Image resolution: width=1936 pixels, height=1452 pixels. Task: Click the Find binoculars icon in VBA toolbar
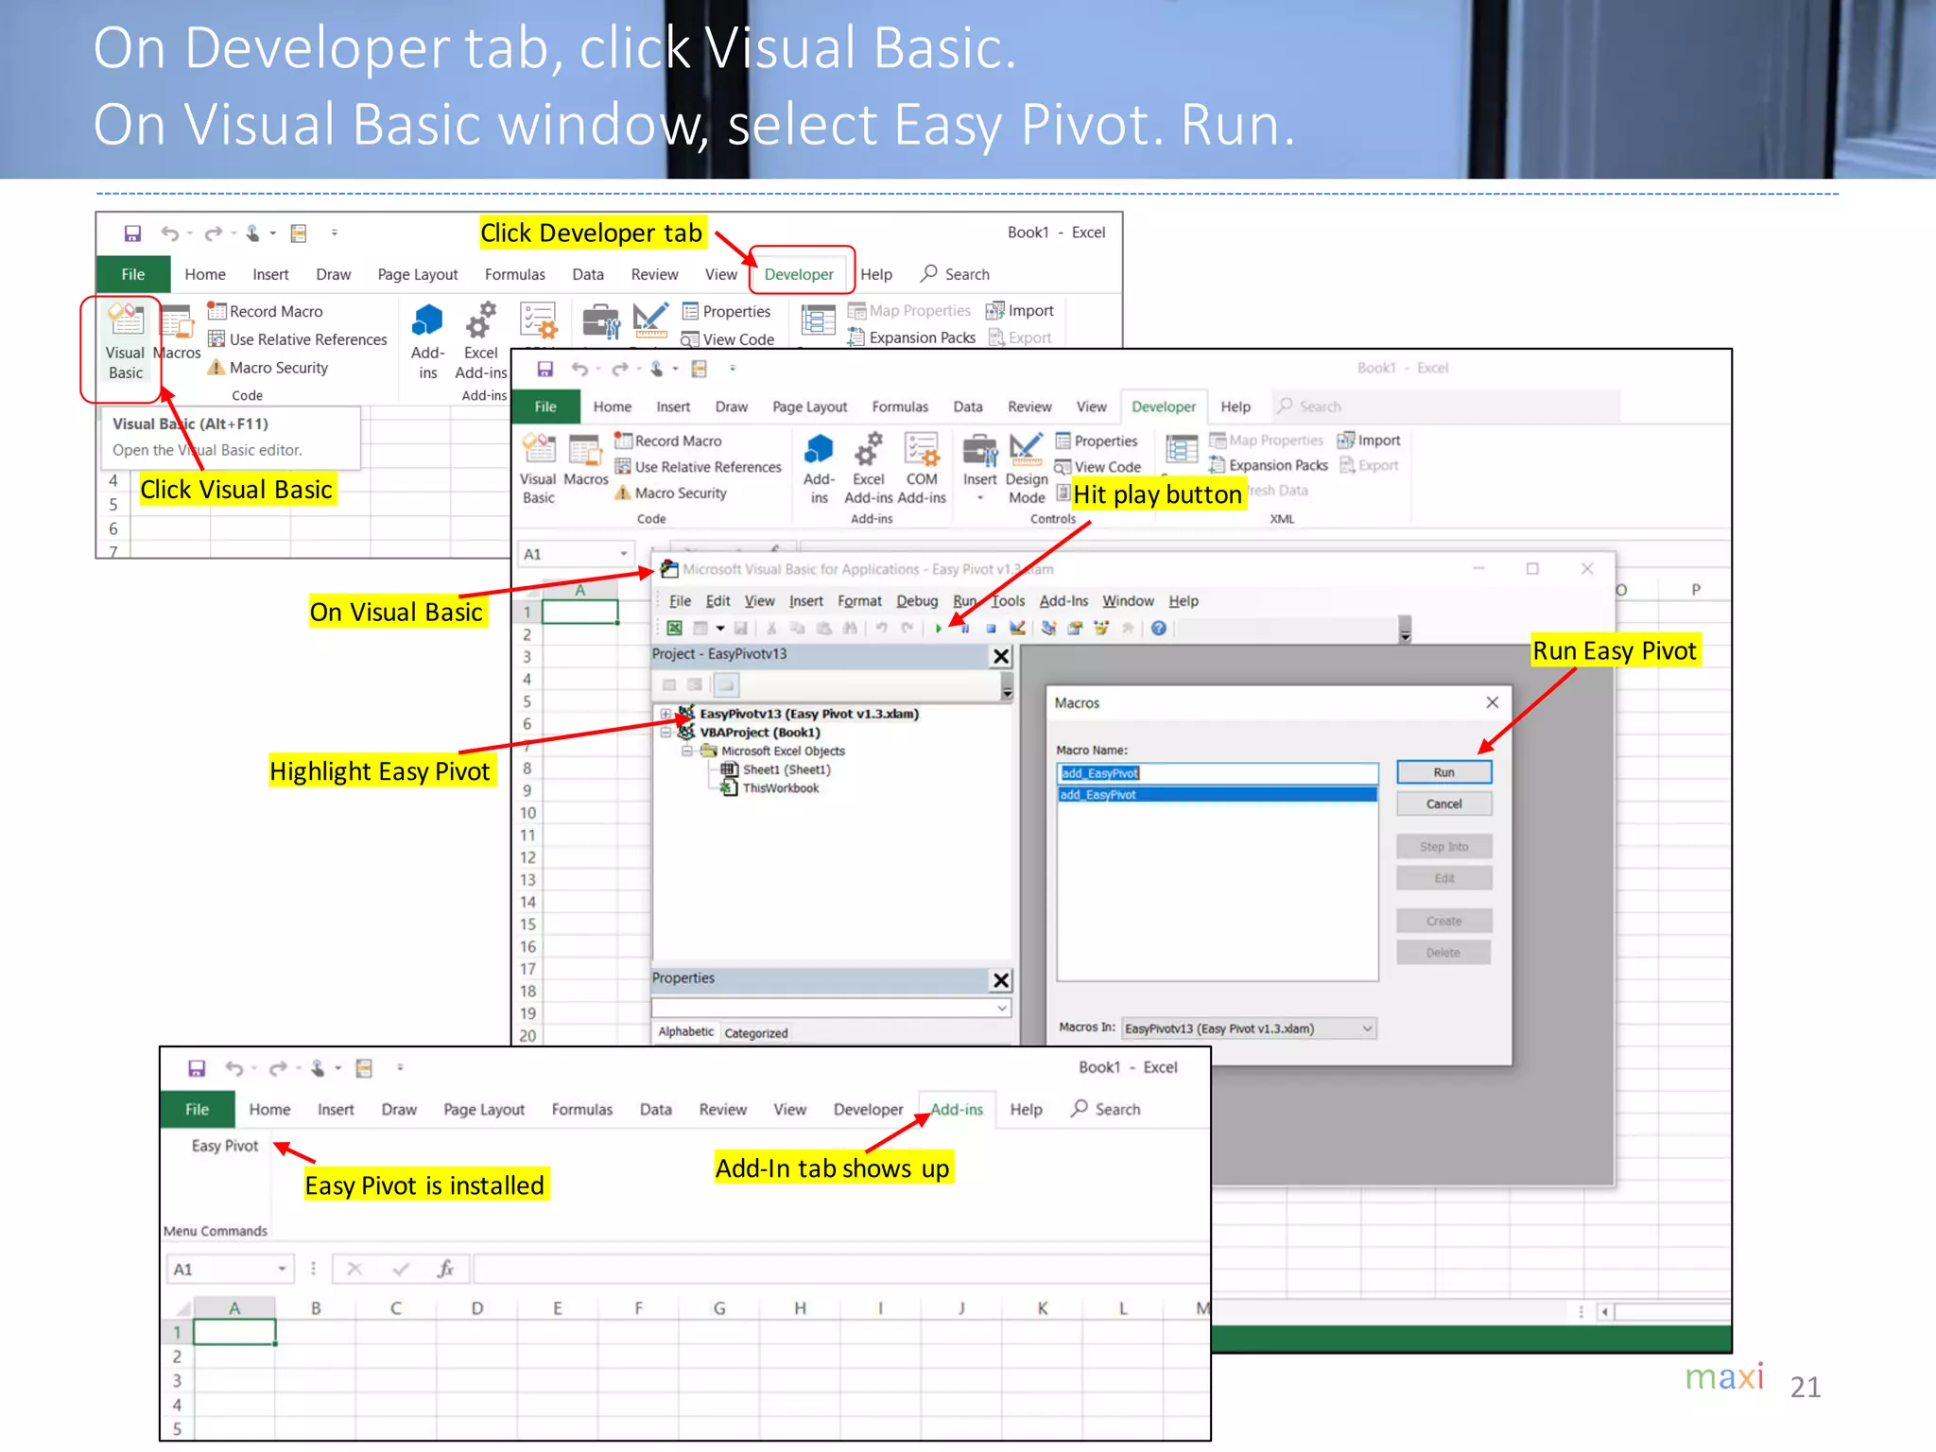tap(850, 629)
